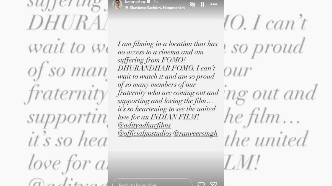Open karanjohar profile picture
This screenshot has width=332, height=186.
(117, 4)
